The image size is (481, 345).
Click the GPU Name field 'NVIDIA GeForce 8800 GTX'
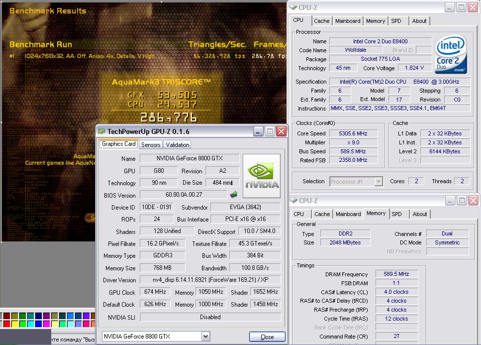(190, 158)
